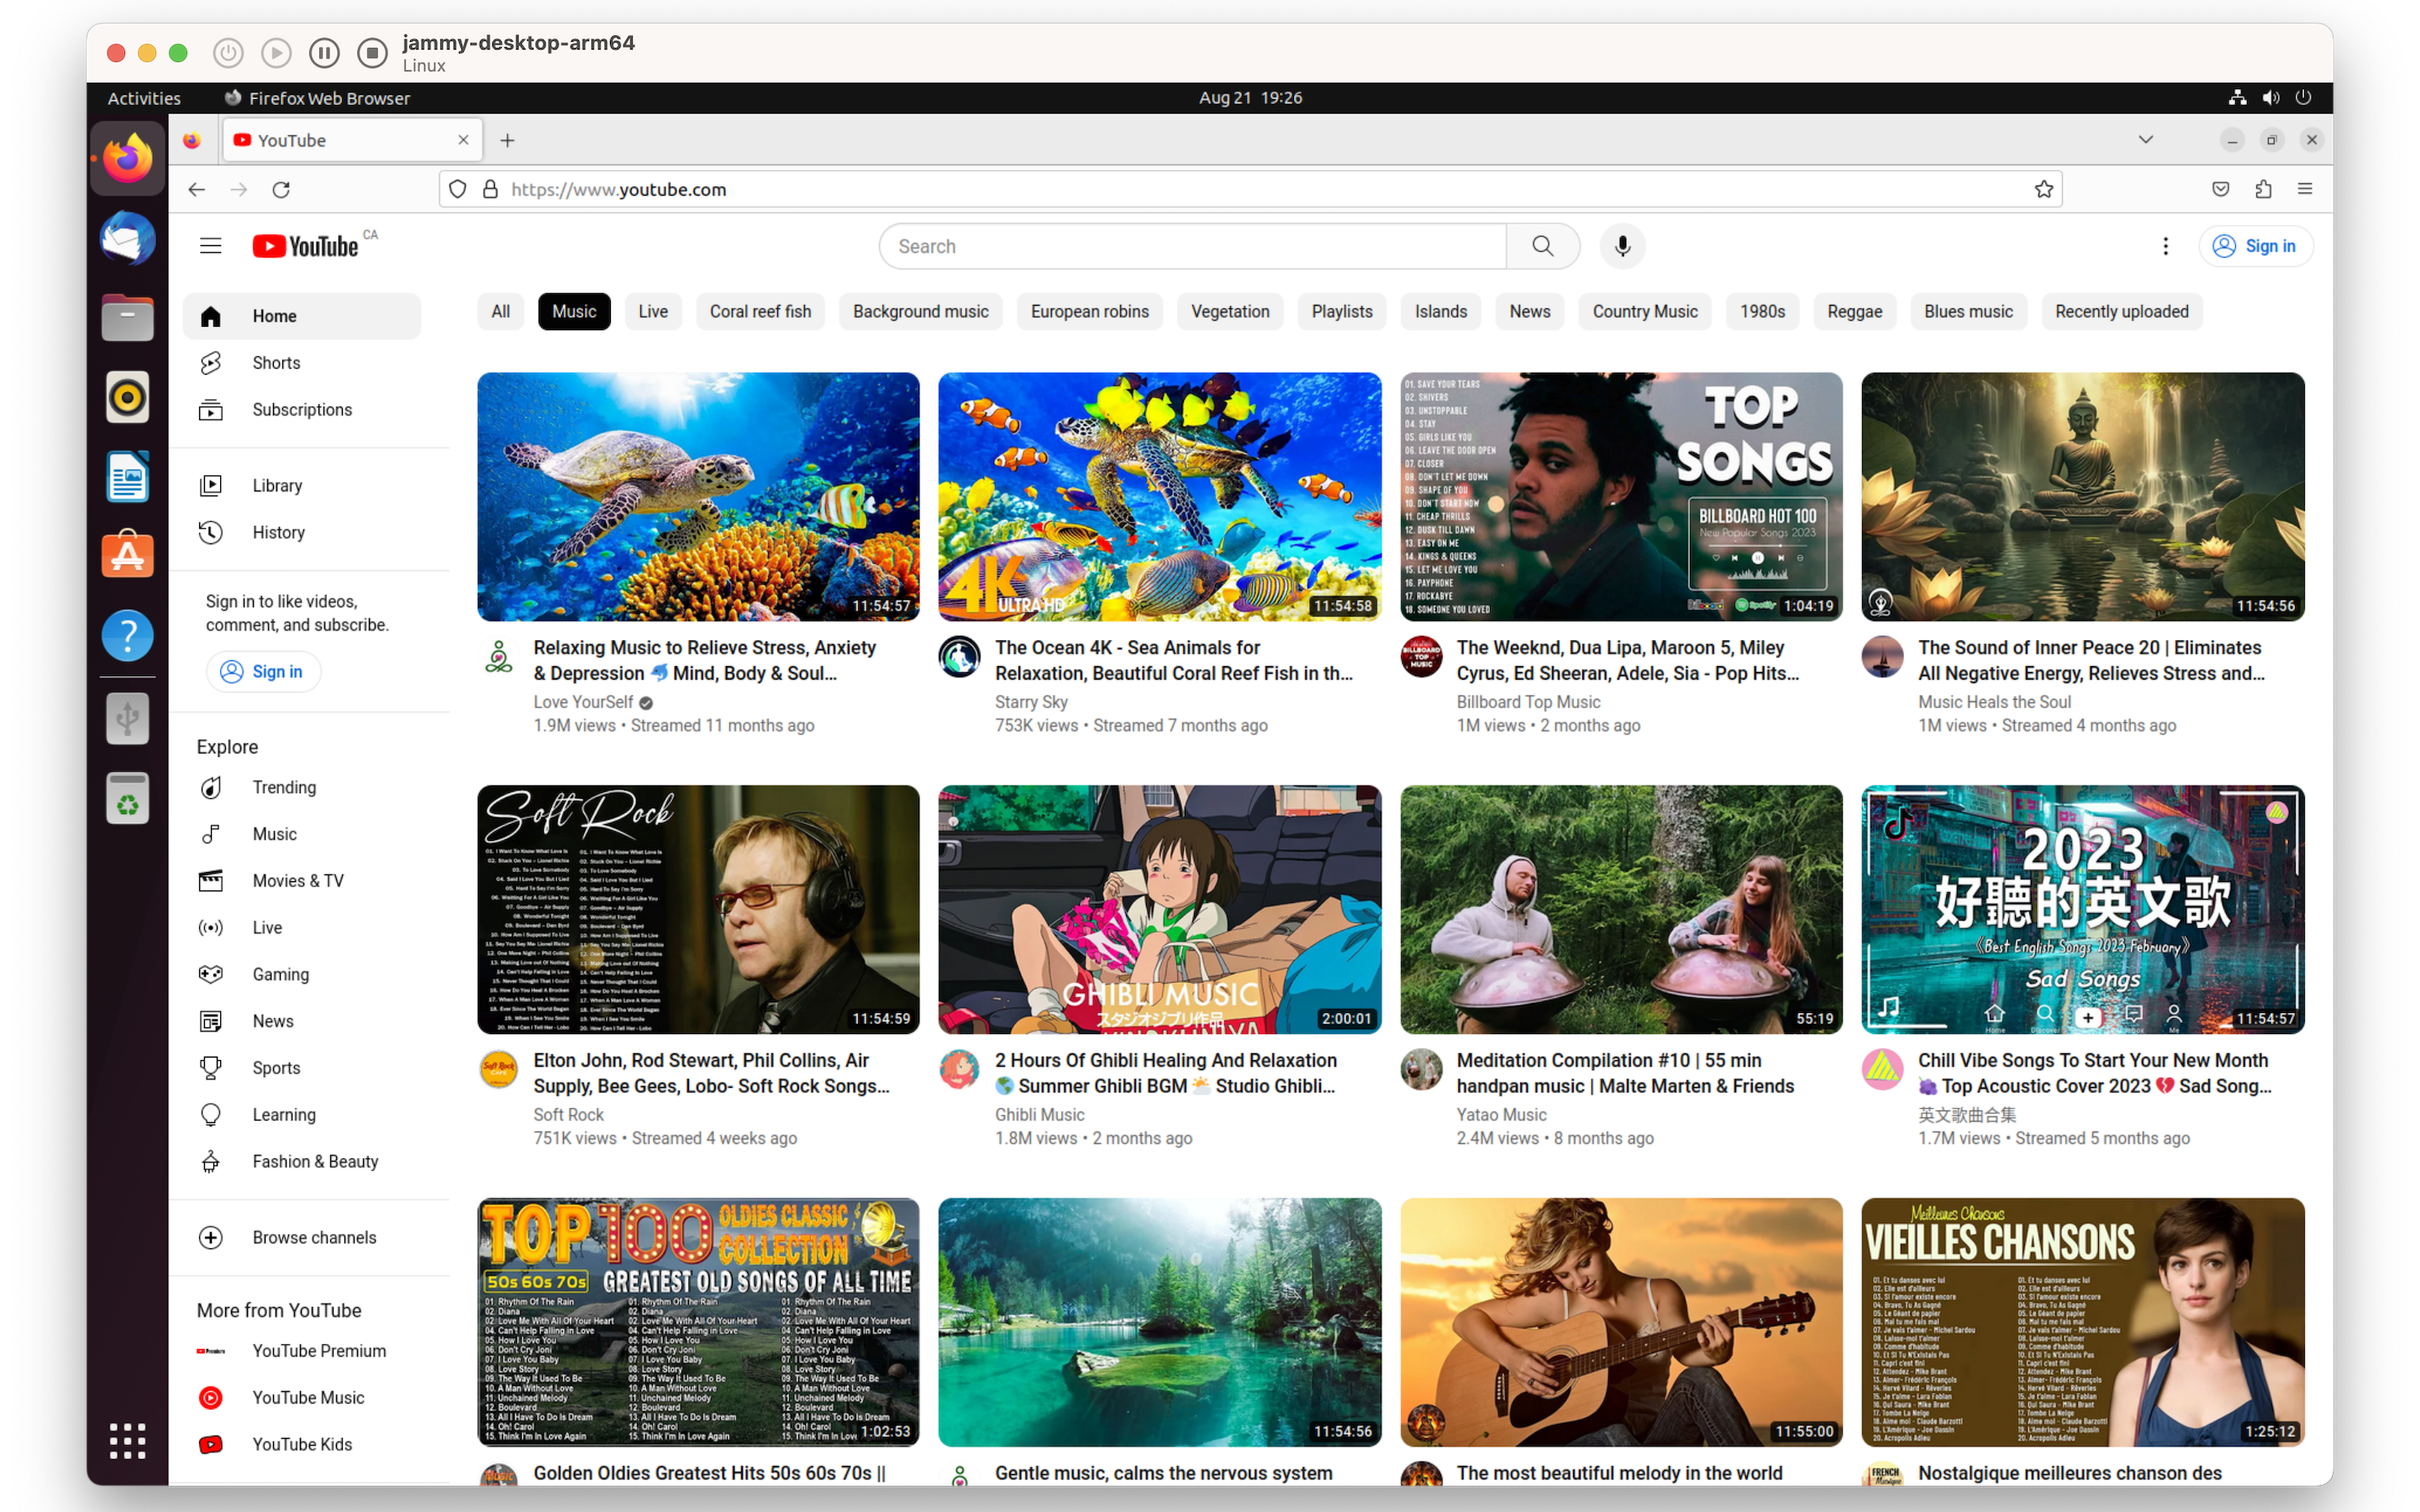The width and height of the screenshot is (2420, 1512).
Task: Select Recently uploaded chip
Action: (2121, 312)
